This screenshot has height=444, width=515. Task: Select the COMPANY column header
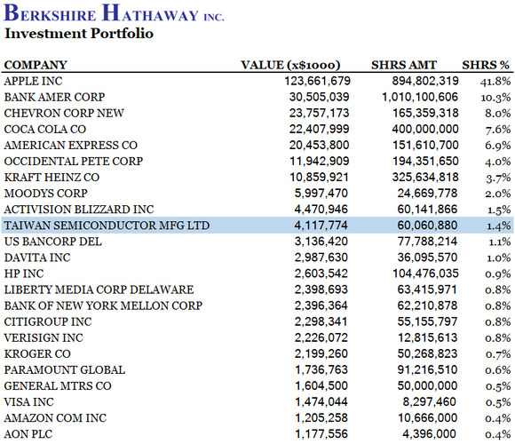[x=36, y=65]
